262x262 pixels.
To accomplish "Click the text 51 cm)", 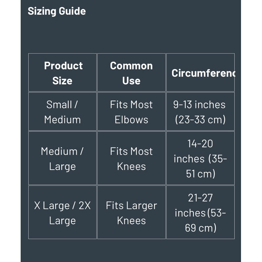I will pos(200,174).
